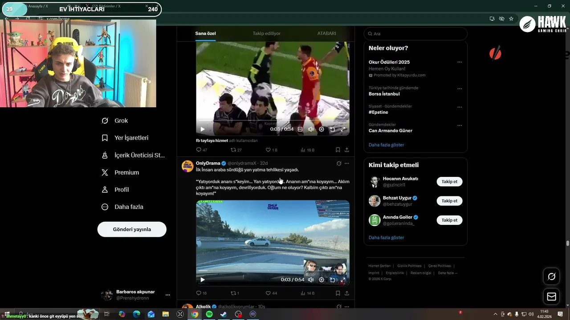Bookmark the fb tayfaya hizmet post
The height and width of the screenshot is (320, 570).
pyautogui.click(x=338, y=150)
